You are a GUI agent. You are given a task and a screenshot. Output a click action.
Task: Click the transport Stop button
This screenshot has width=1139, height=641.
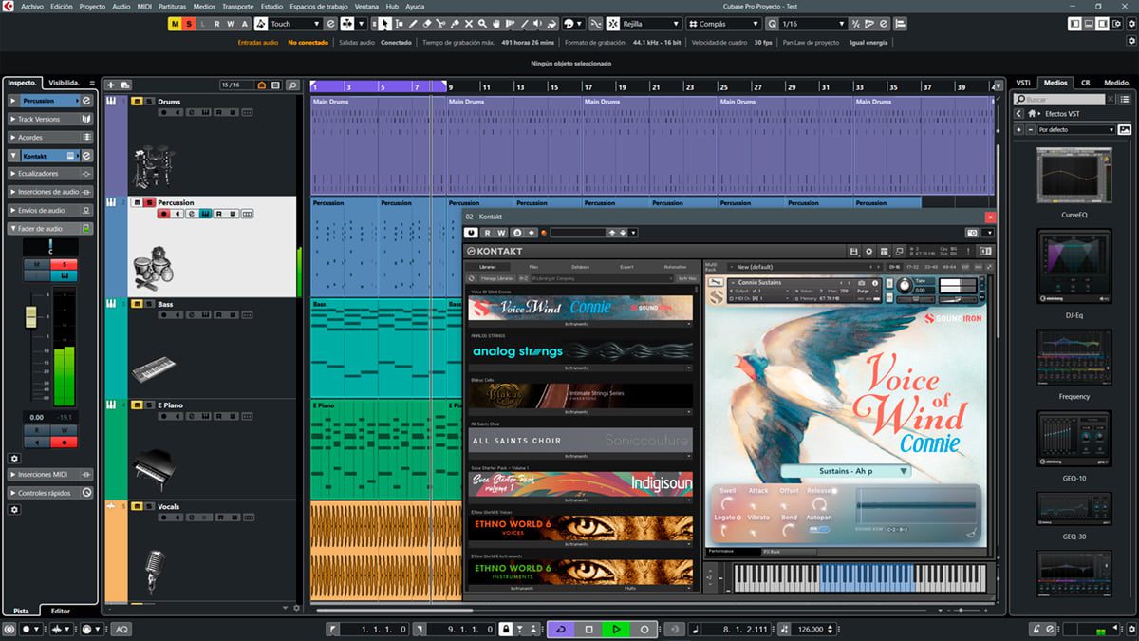(x=588, y=629)
